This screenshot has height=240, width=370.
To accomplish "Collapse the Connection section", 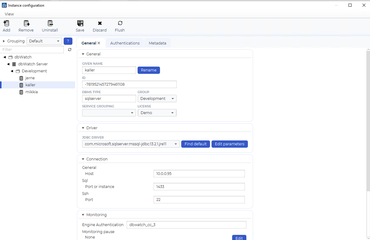I will pos(83,159).
